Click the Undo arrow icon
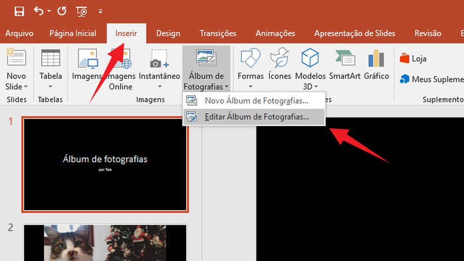Viewport: 464px width, 261px height. coord(39,11)
